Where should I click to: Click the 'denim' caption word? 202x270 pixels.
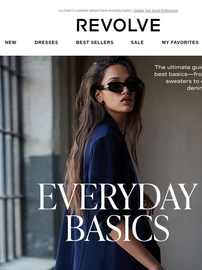(x=194, y=88)
